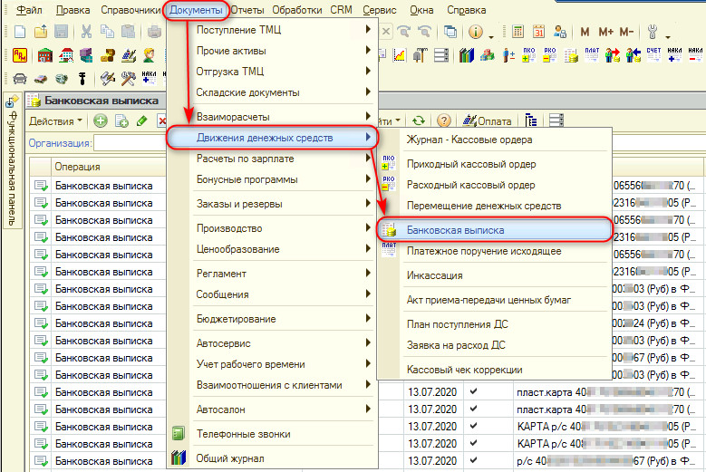
Task: Click the question mark help icon
Action: pyautogui.click(x=444, y=121)
